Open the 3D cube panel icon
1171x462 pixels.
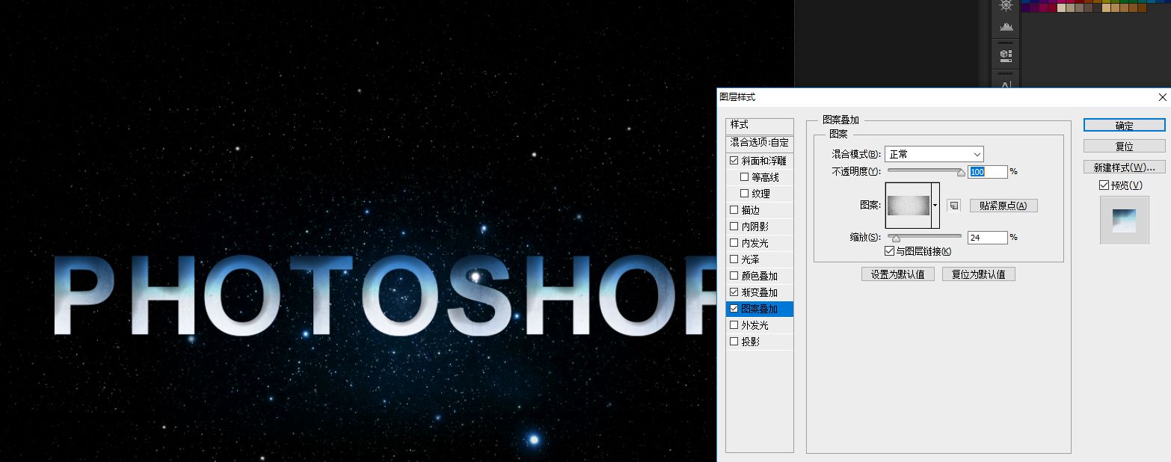(x=1006, y=55)
